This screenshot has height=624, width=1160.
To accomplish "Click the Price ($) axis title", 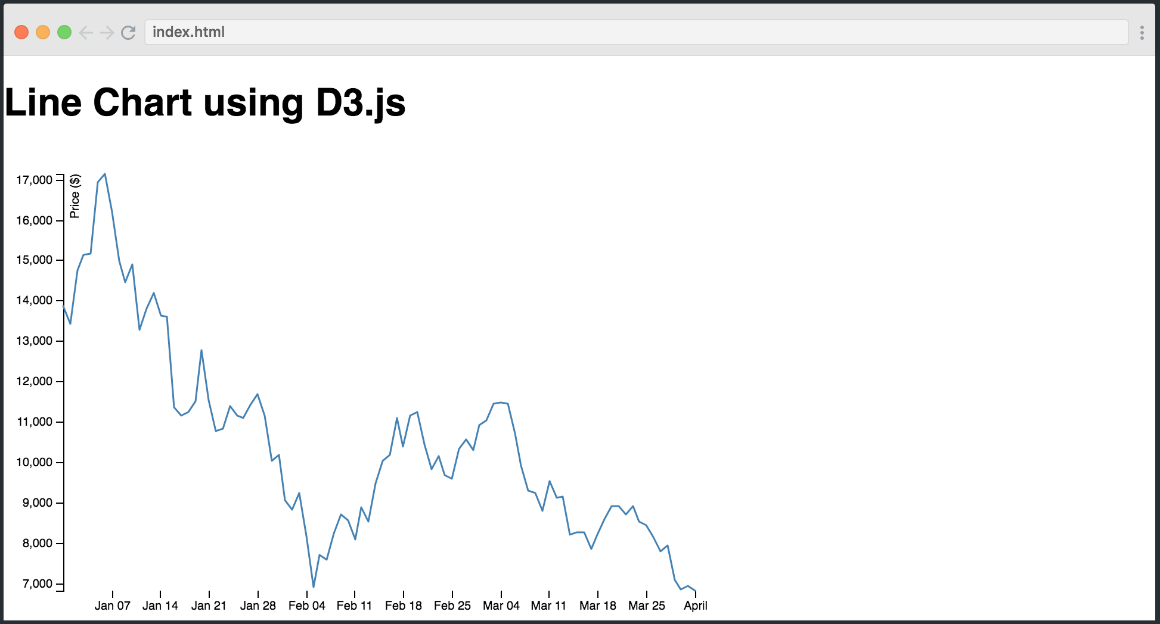I will (x=74, y=196).
